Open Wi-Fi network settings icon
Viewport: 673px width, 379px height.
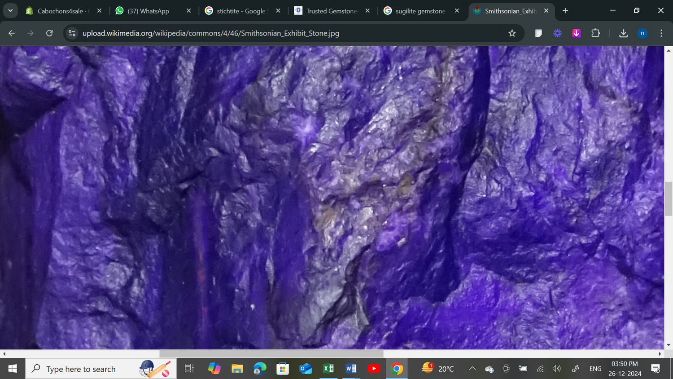click(x=540, y=369)
